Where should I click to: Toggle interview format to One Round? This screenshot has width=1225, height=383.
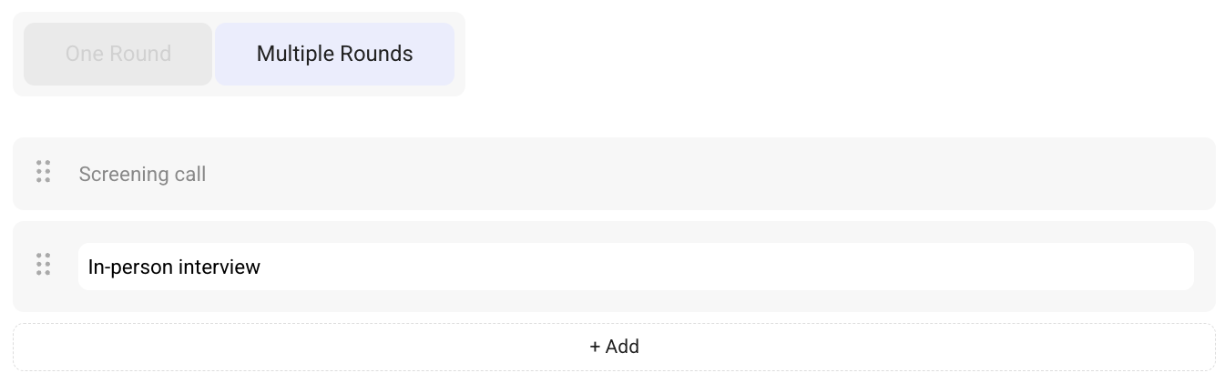point(118,54)
